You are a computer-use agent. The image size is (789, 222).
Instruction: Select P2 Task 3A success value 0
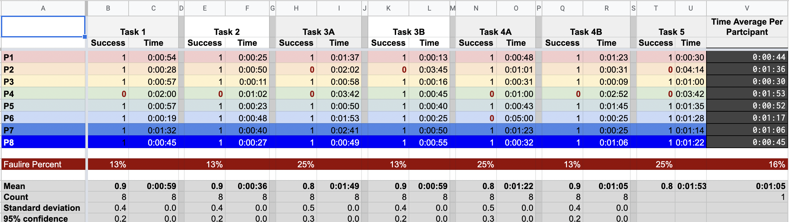296,69
